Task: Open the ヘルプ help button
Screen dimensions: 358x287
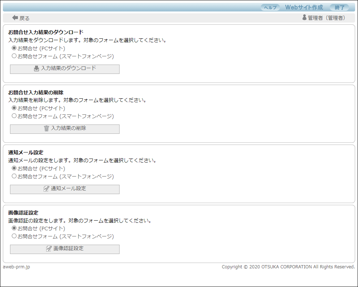Action: (270, 8)
